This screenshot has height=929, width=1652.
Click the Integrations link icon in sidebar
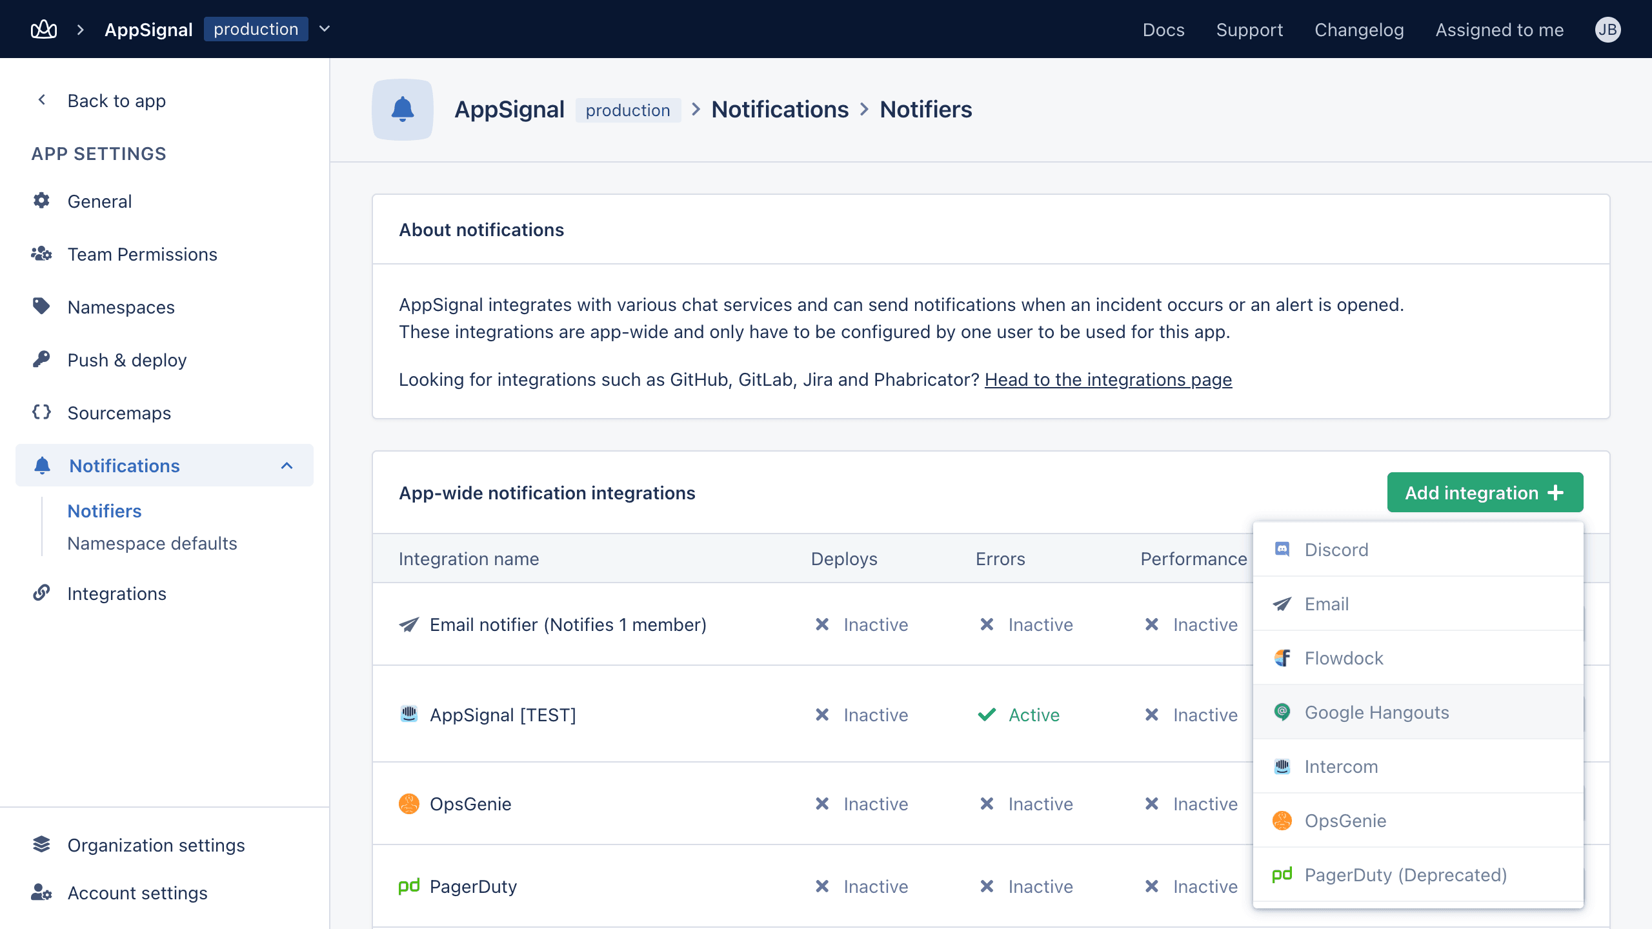click(x=41, y=593)
